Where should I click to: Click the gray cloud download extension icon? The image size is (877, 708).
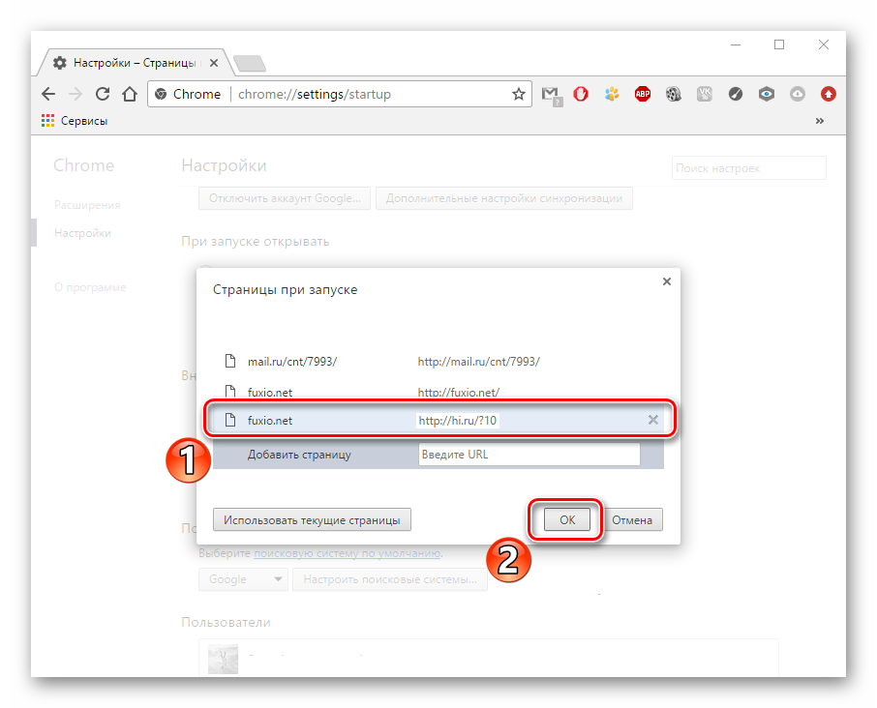(798, 94)
